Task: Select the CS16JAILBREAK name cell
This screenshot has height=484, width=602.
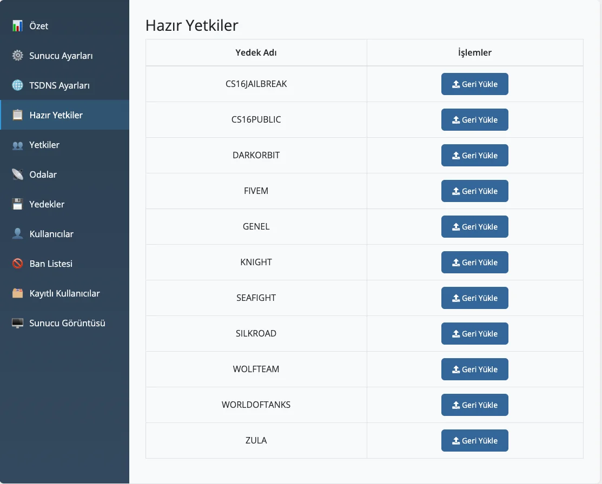Action: [256, 84]
